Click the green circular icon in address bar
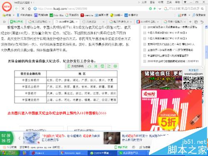The width and height of the screenshot is (208, 156). coord(150,9)
